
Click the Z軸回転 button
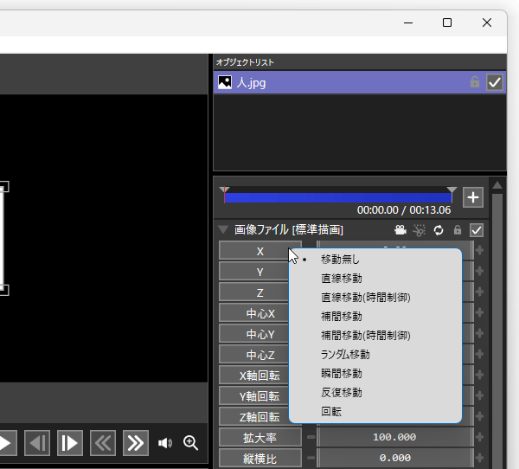[260, 417]
